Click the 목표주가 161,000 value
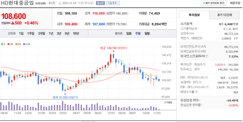The image size is (243, 122). point(233,65)
